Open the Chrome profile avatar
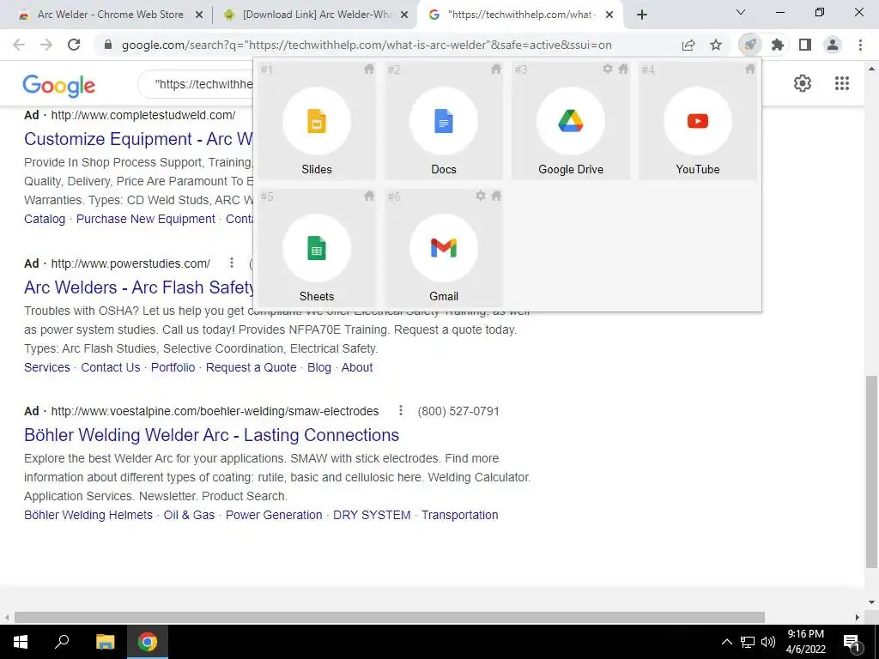The image size is (879, 659). [x=833, y=45]
